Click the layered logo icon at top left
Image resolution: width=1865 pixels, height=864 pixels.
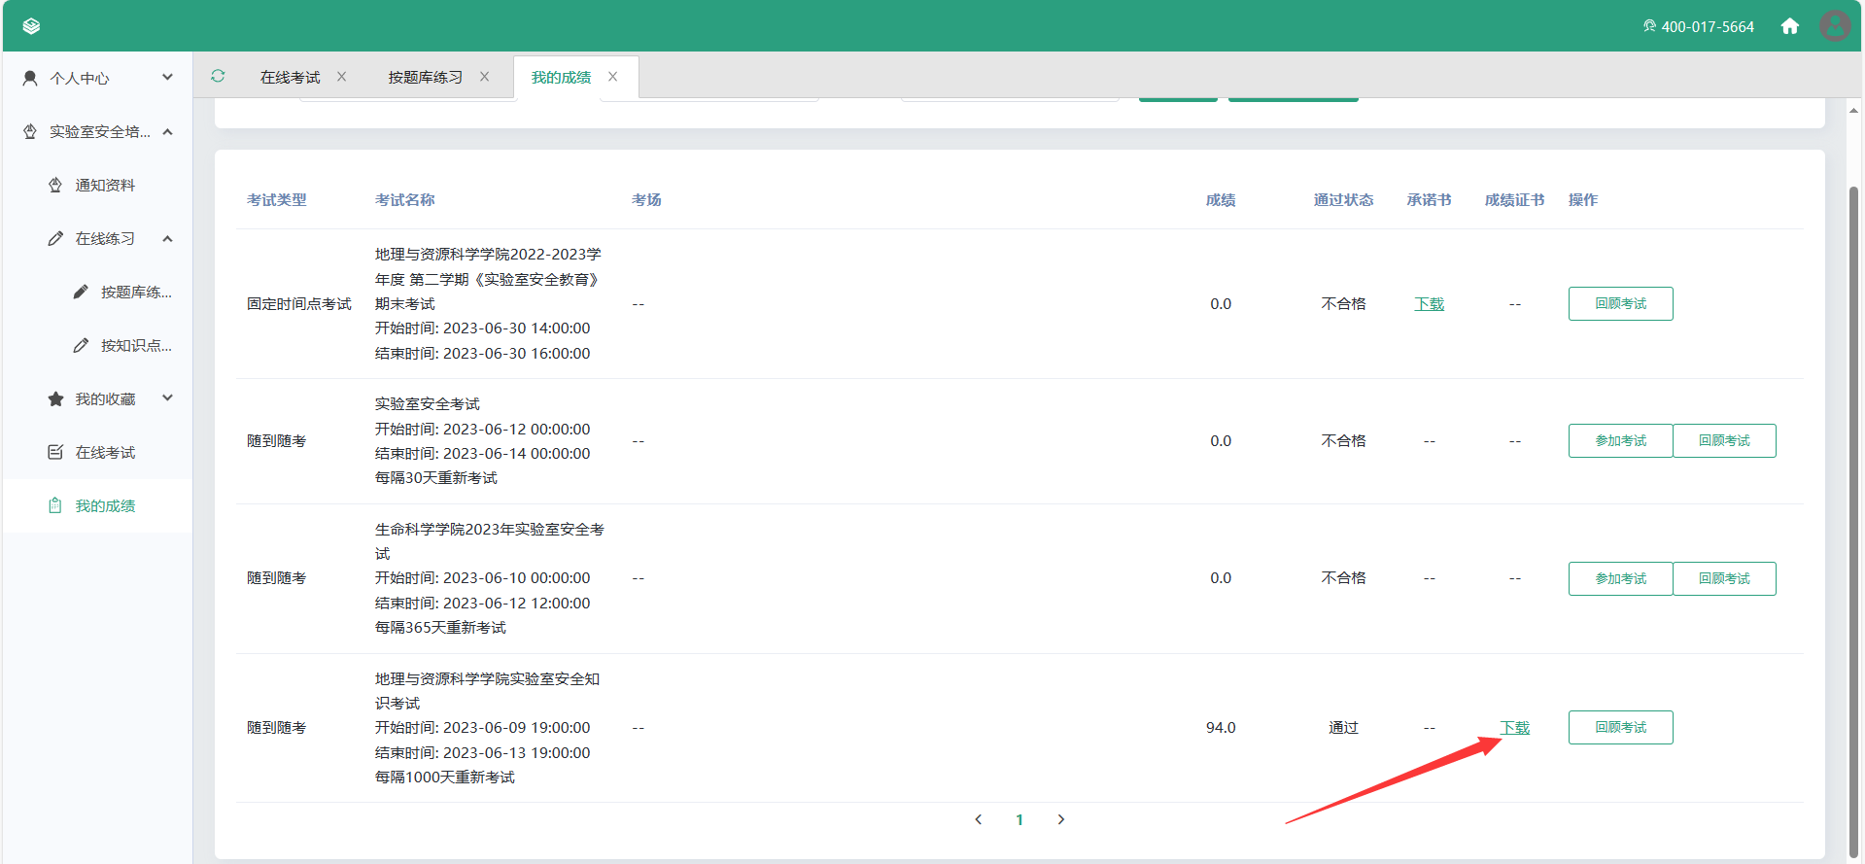click(31, 26)
